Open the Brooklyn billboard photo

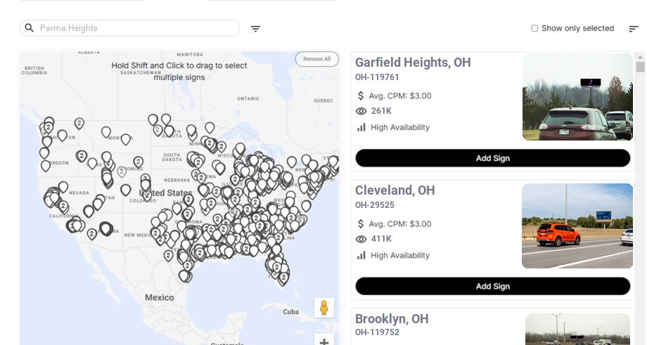pos(579,330)
